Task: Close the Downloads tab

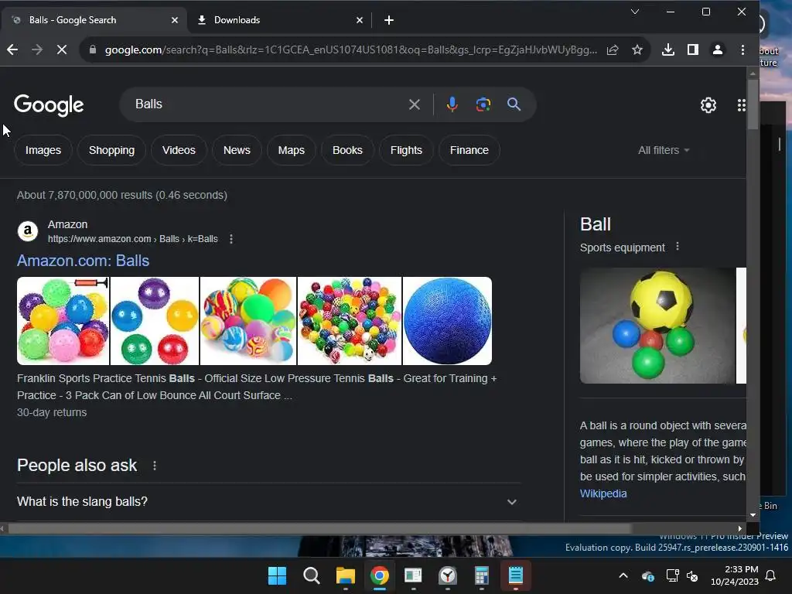Action: pos(359,20)
